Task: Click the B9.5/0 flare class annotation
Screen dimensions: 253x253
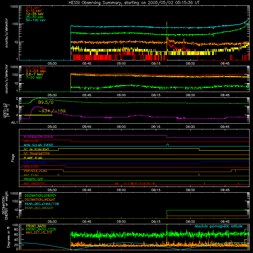Action: click(46, 102)
